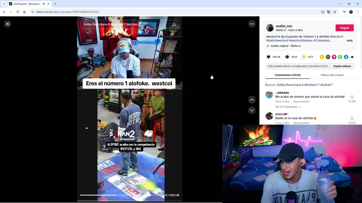Share via Facebook icon
The height and width of the screenshot is (203, 362).
[x=346, y=57]
